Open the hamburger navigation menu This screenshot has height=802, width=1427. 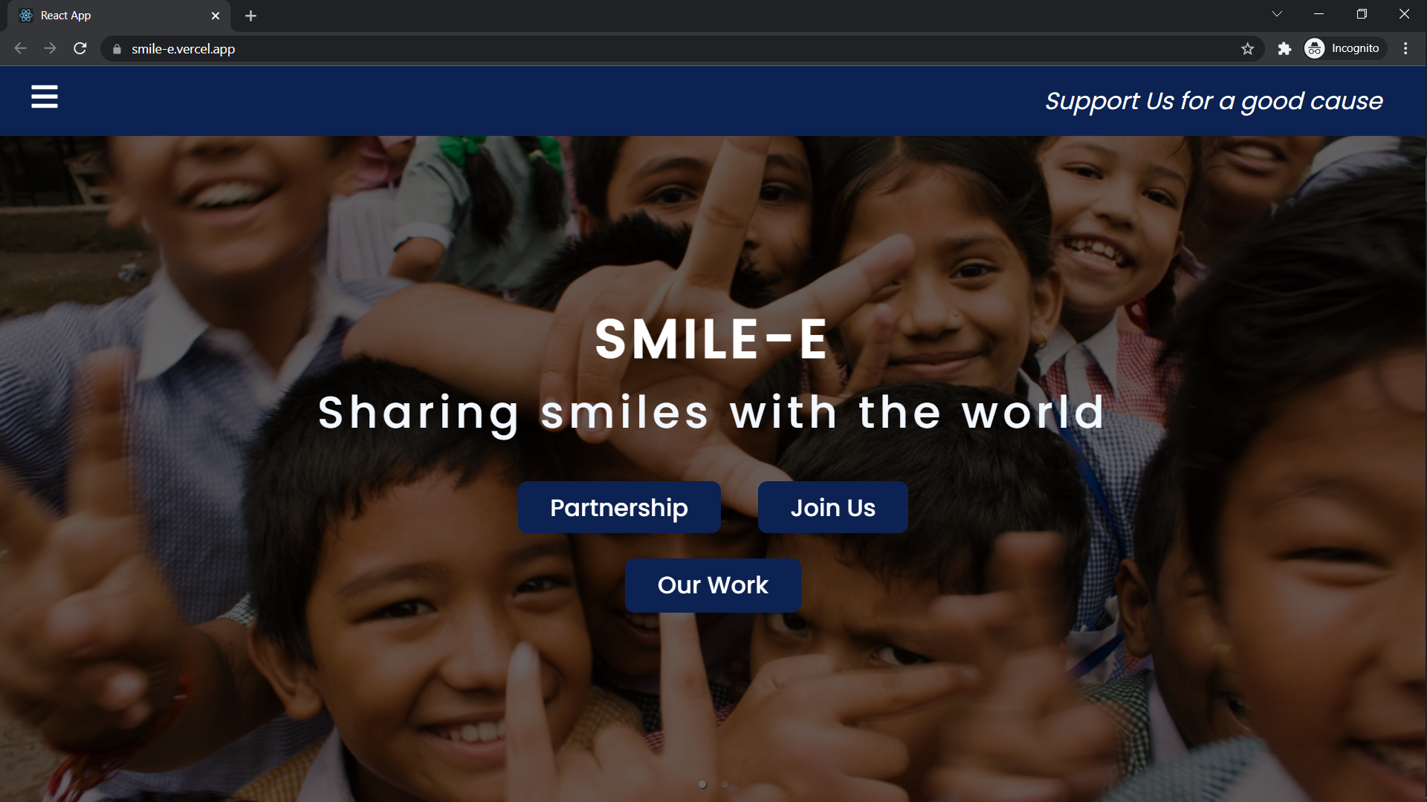(x=45, y=97)
